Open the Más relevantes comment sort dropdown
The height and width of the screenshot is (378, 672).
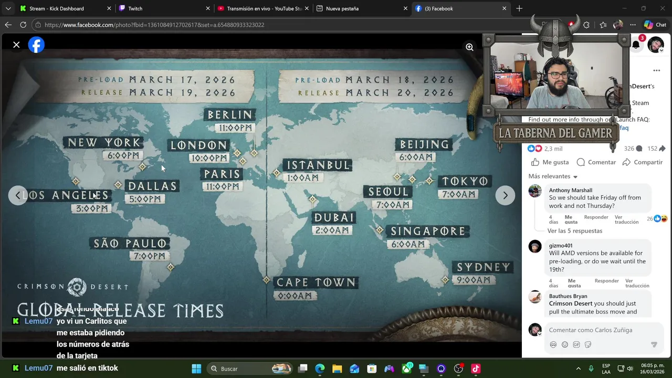(x=553, y=176)
